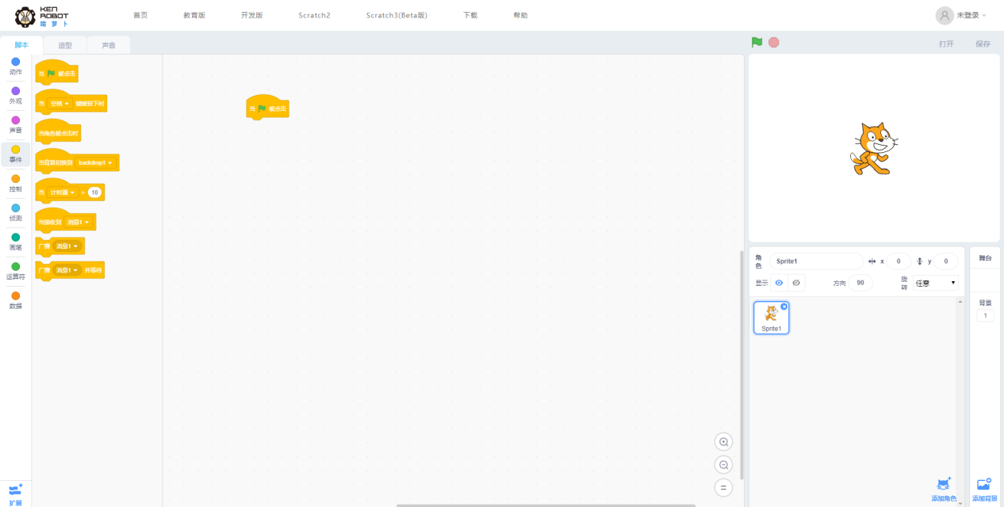Switch to the 声音 sounds tab
Viewport: 1004px width, 507px height.
[x=109, y=45]
